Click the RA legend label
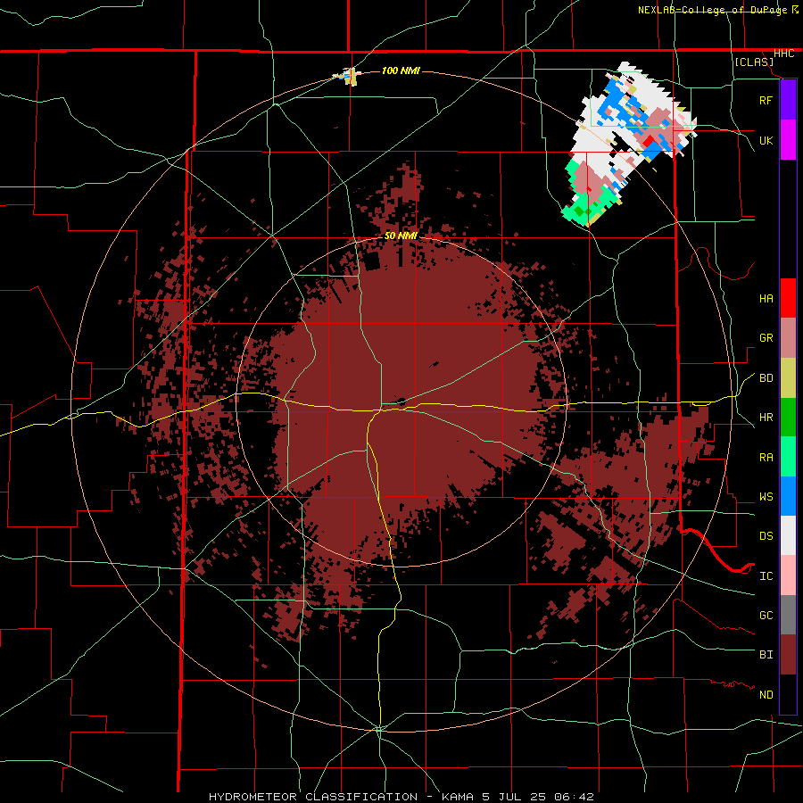 point(766,458)
